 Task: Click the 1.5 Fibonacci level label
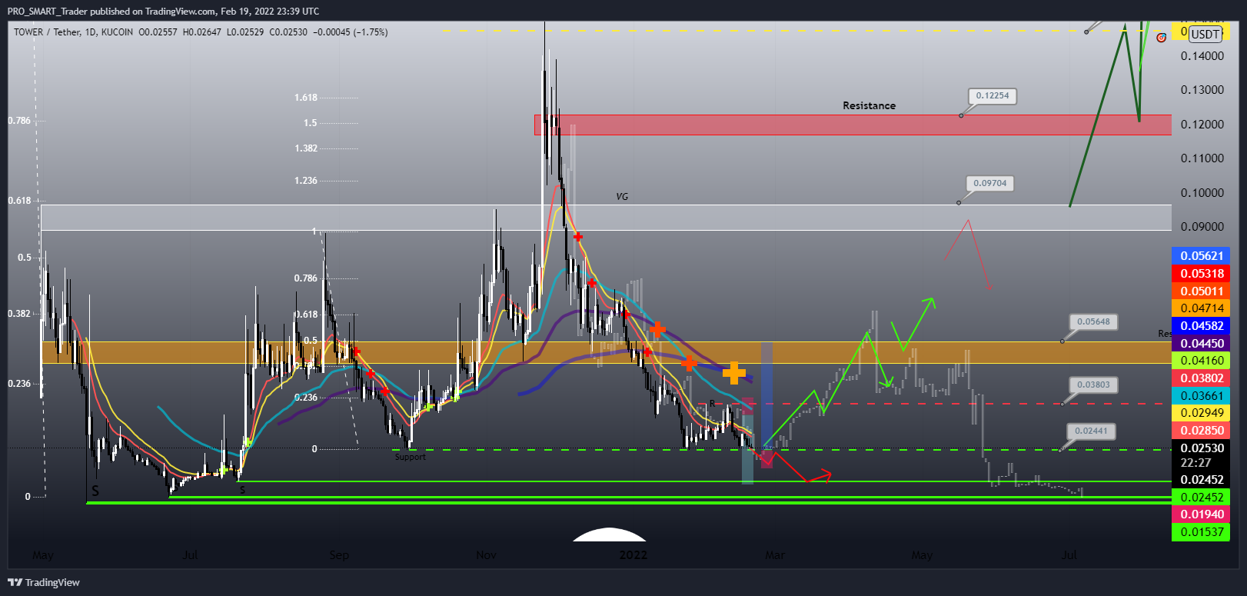point(310,123)
